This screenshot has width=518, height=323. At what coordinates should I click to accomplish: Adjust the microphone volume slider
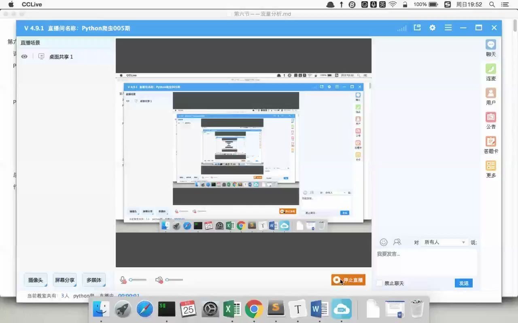(138, 280)
